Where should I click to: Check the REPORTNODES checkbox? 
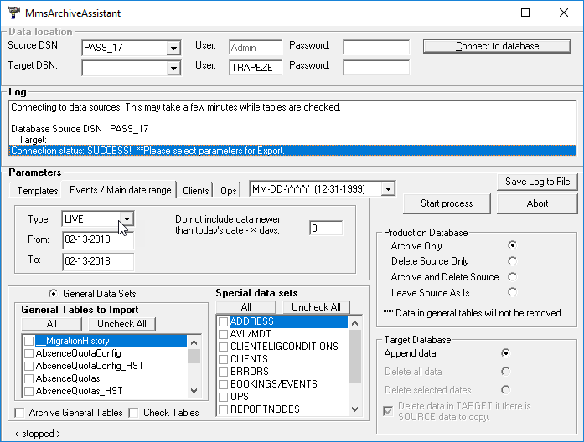click(224, 409)
